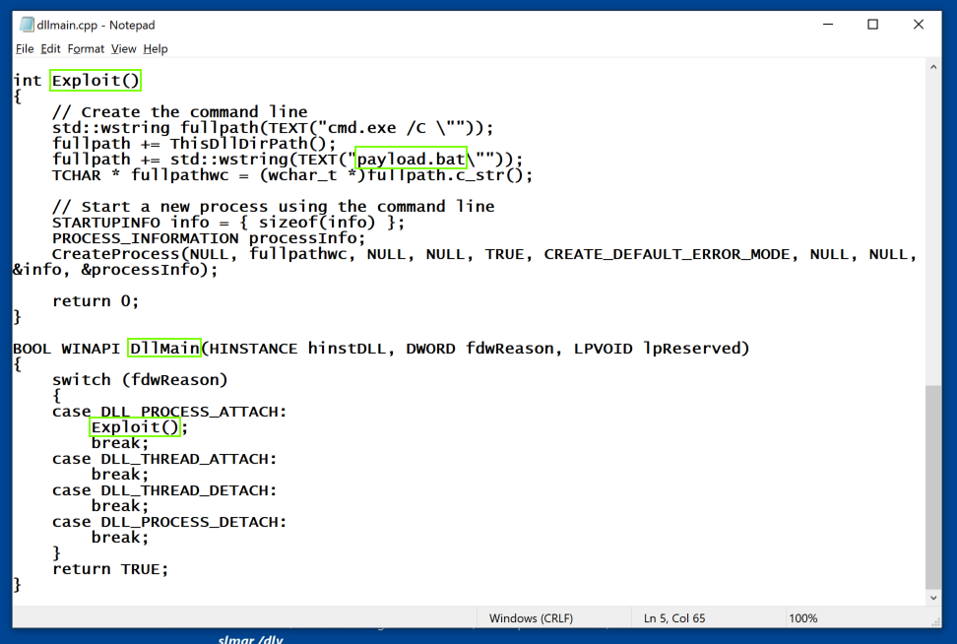
Task: Click 'CreateProcess' in the code
Action: [115, 254]
